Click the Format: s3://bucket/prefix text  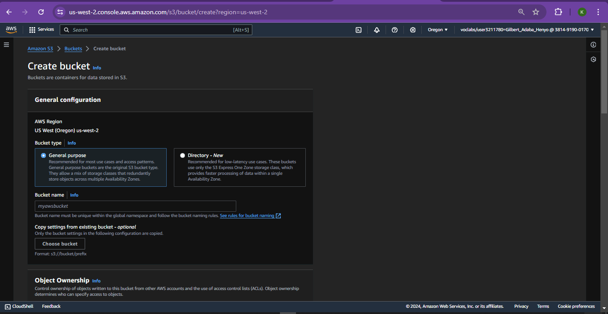tap(61, 254)
